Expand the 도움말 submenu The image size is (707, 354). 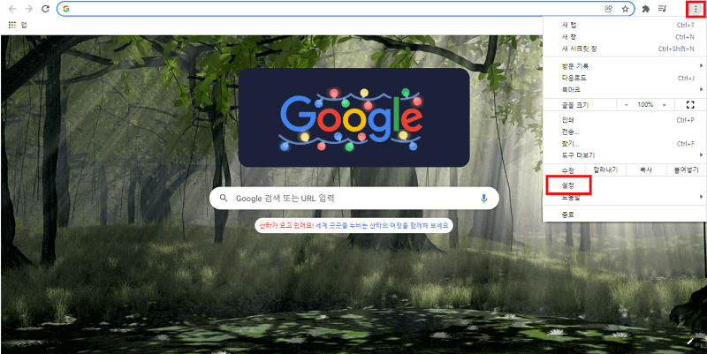point(625,197)
